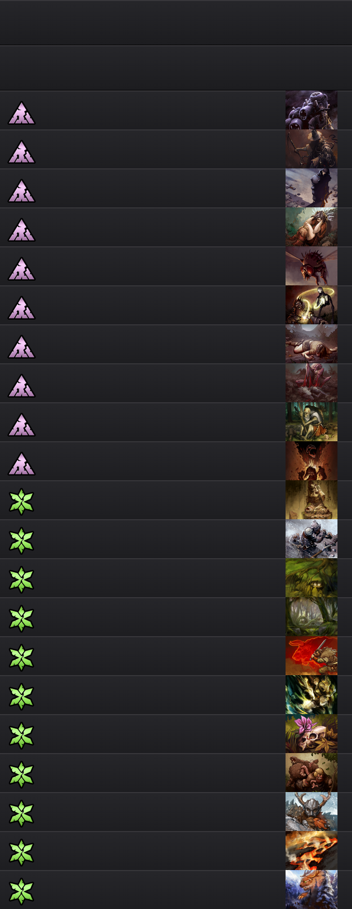Select the green swamp with glowing eyes thumbnail

(x=312, y=578)
